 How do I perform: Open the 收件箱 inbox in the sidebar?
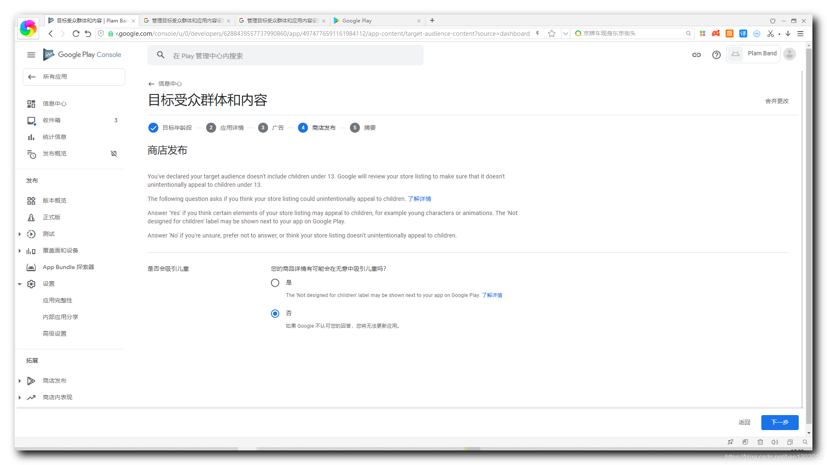click(x=52, y=120)
